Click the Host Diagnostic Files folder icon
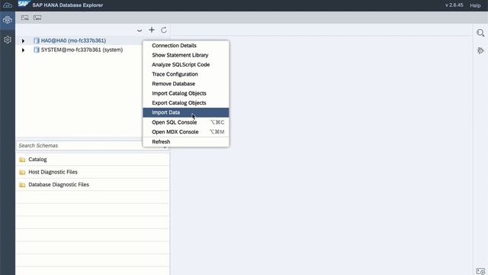 (22, 172)
